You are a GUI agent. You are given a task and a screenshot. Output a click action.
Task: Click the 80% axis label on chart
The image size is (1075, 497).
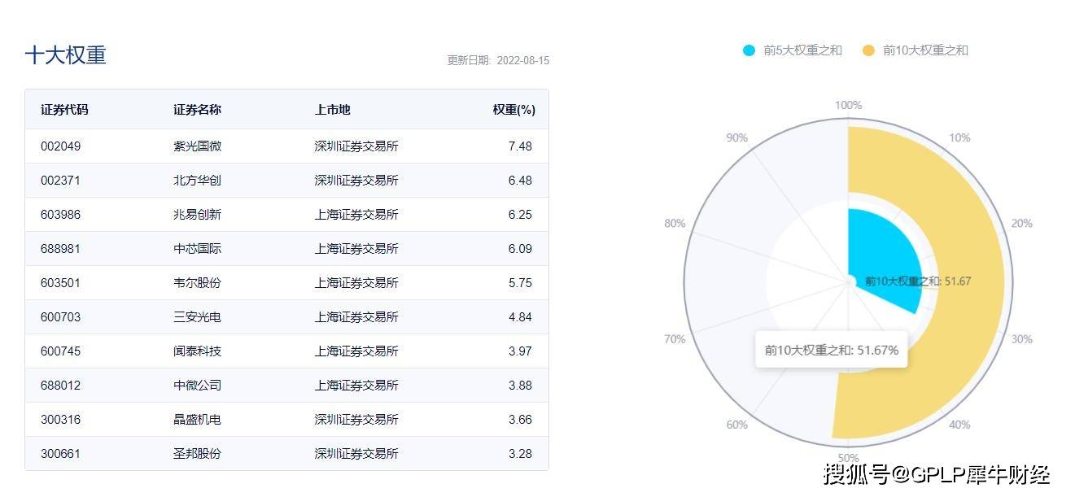coord(675,224)
